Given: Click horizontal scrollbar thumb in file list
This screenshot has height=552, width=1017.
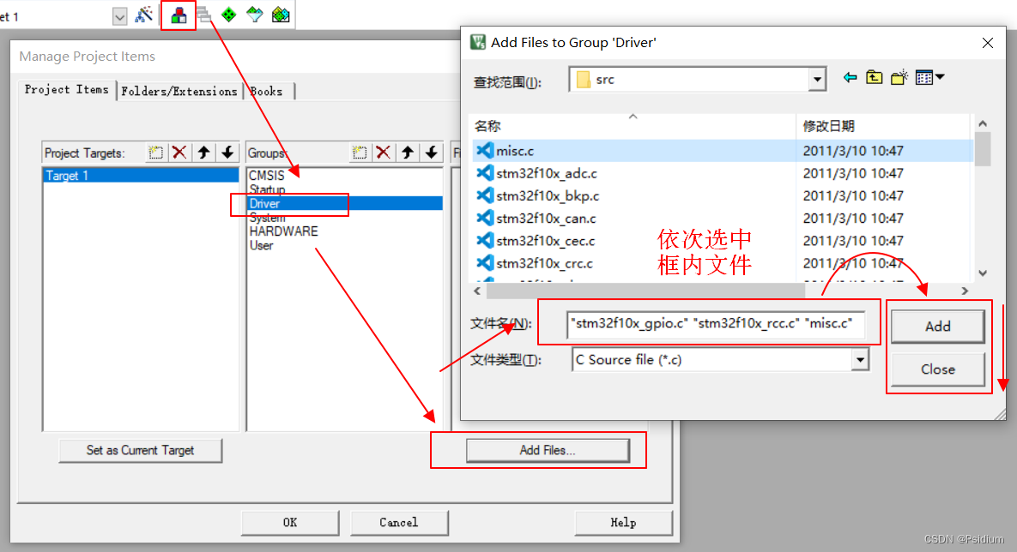Looking at the screenshot, I should point(646,291).
